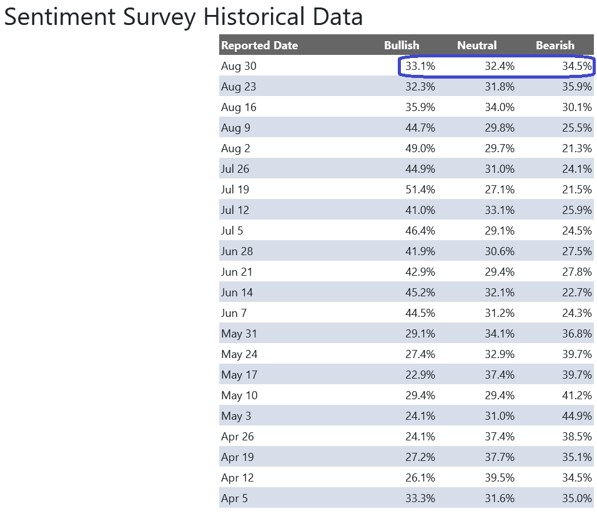Click the Jun 28 neutral value 30.6%
The height and width of the screenshot is (514, 597).
(500, 251)
